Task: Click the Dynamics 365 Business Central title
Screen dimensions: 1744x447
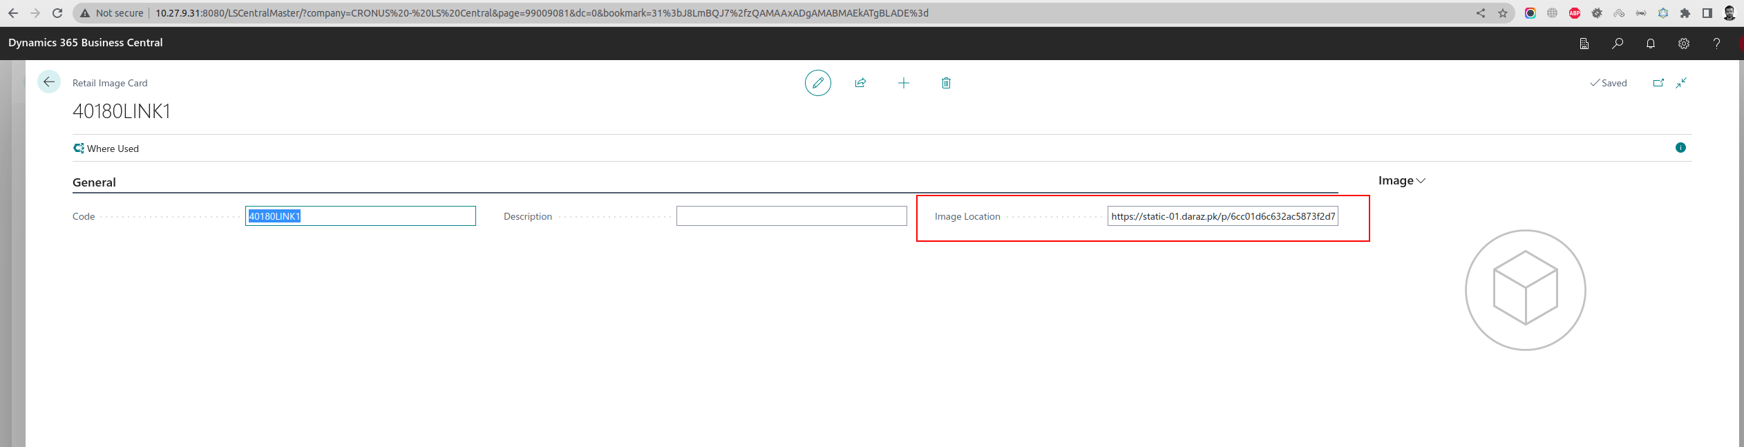Action: click(x=86, y=43)
